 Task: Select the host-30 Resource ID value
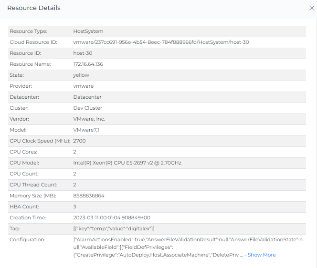coord(83,53)
